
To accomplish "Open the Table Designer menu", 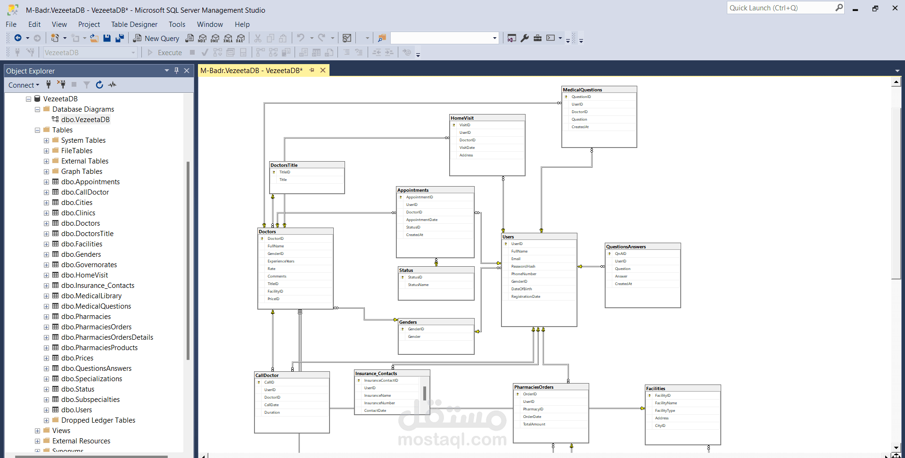I will click(x=134, y=25).
